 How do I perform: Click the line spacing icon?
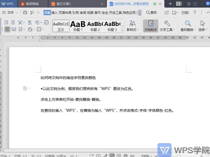[20, 29]
